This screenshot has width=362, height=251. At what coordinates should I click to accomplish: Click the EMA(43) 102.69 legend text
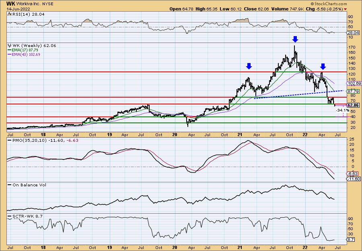point(26,55)
